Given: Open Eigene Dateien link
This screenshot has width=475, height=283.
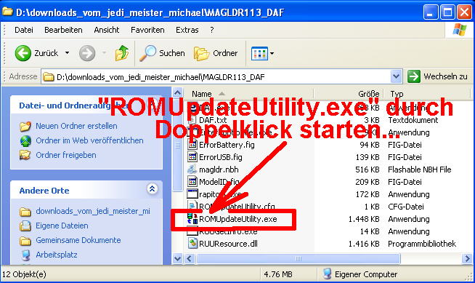Looking at the screenshot, I should click(x=62, y=226).
